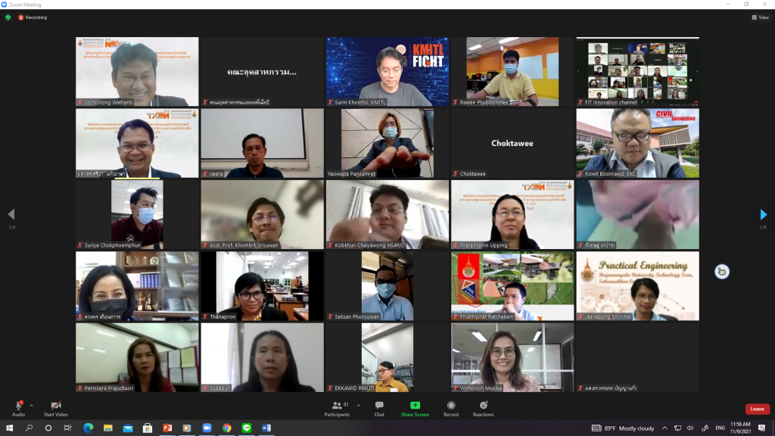Open the Chat panel
This screenshot has width=775, height=436.
(379, 407)
